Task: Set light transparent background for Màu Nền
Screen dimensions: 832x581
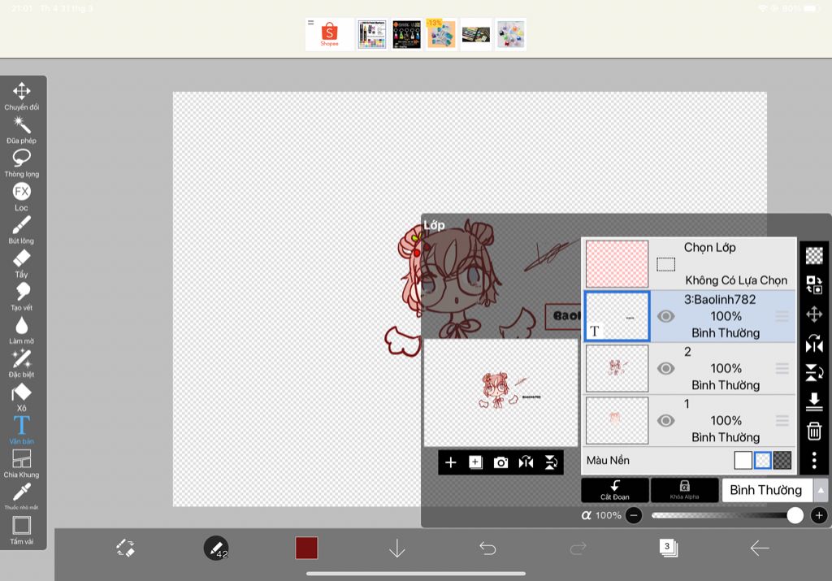Action: point(762,460)
